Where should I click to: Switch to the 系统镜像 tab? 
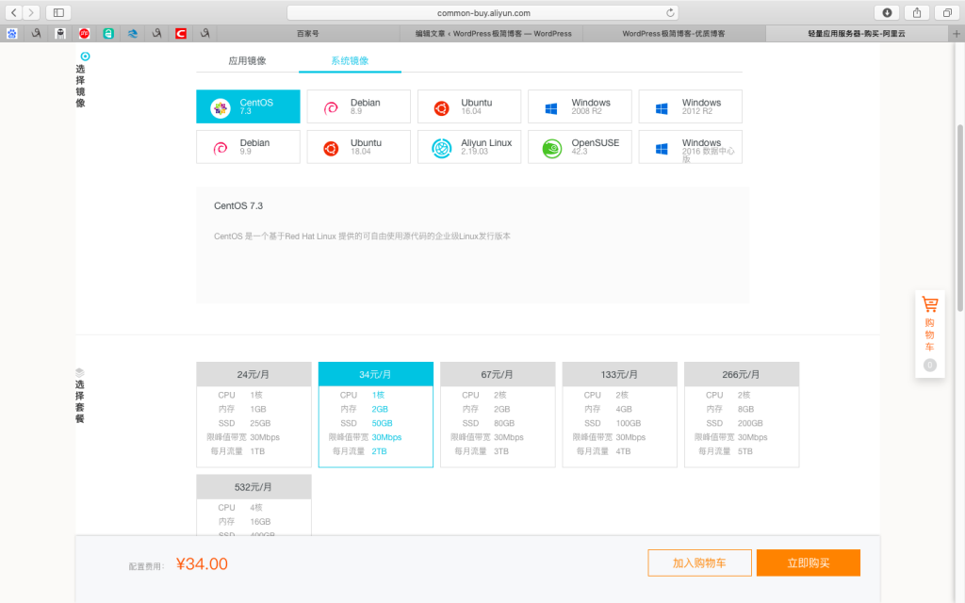[350, 60]
